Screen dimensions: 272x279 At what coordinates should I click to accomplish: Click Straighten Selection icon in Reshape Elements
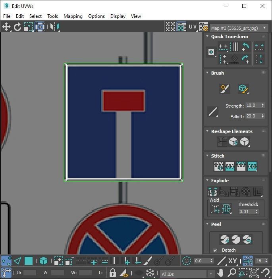(222, 142)
